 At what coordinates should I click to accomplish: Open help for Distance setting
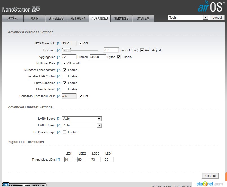(59, 50)
